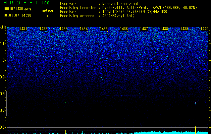Select the filename 1001071430.png
The image size is (211, 134).
17,9
